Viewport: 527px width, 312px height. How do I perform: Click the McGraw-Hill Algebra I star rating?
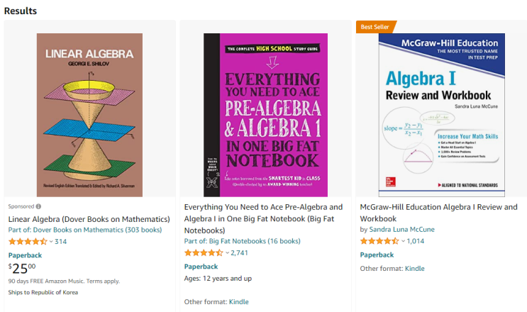tap(379, 242)
